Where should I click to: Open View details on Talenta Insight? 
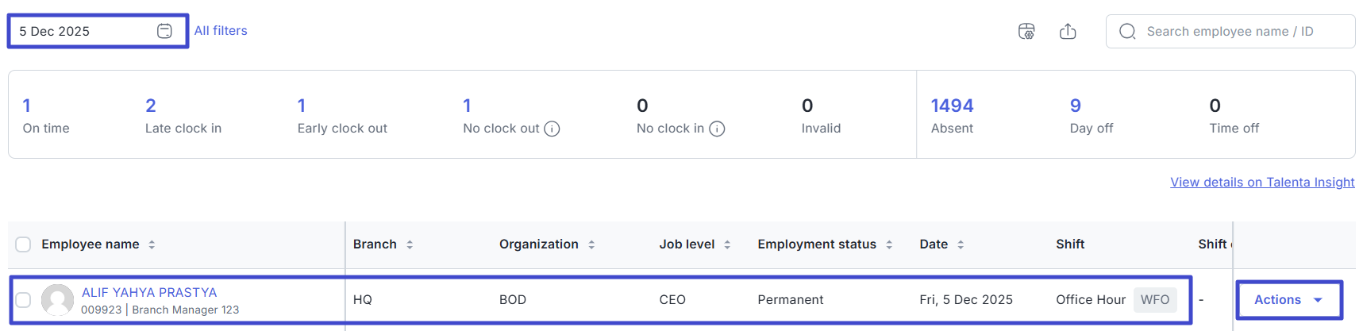(1262, 183)
